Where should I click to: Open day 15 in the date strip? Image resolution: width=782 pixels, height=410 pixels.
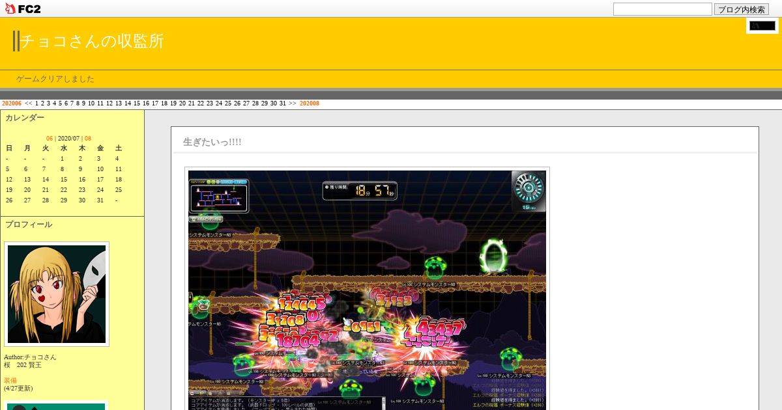137,103
